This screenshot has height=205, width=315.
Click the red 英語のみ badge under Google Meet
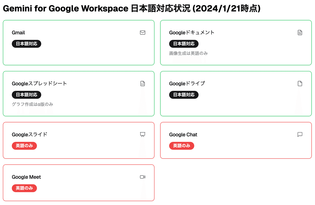click(24, 188)
